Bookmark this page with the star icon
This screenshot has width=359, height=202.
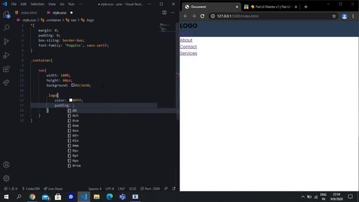[334, 16]
